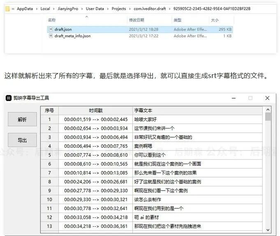Image resolution: width=280 pixels, height=236 pixels.
Task: Select subtitle text 这节课我们来讲一个
Action: coord(154,128)
